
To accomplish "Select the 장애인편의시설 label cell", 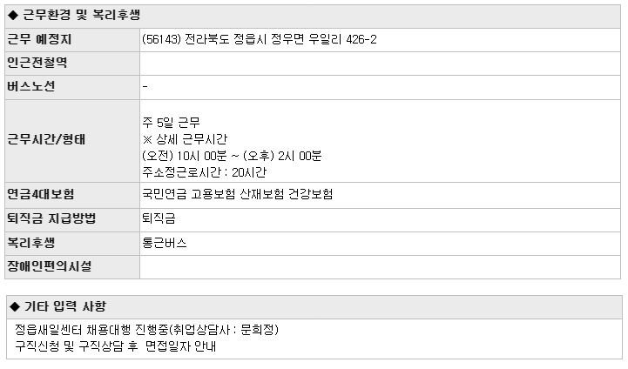I will pyautogui.click(x=72, y=267).
